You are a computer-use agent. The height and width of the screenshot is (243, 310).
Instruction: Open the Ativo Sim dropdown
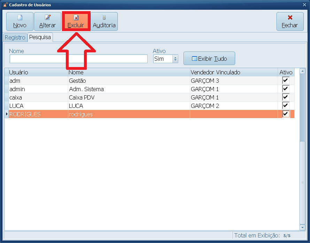(175, 59)
